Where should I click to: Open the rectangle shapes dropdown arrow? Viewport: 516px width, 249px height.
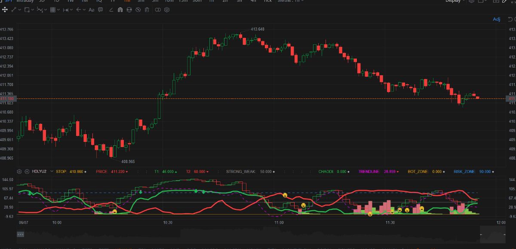point(33,9)
